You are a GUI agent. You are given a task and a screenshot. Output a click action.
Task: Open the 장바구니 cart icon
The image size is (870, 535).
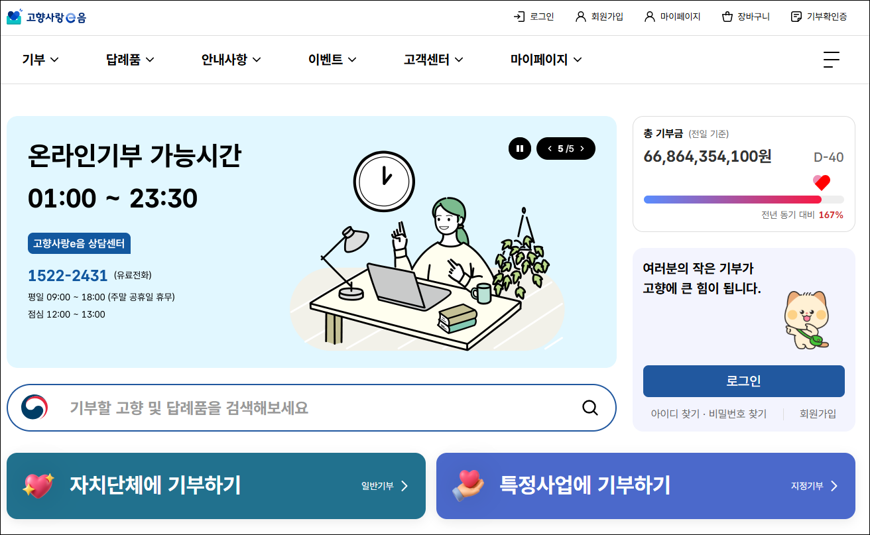click(727, 17)
